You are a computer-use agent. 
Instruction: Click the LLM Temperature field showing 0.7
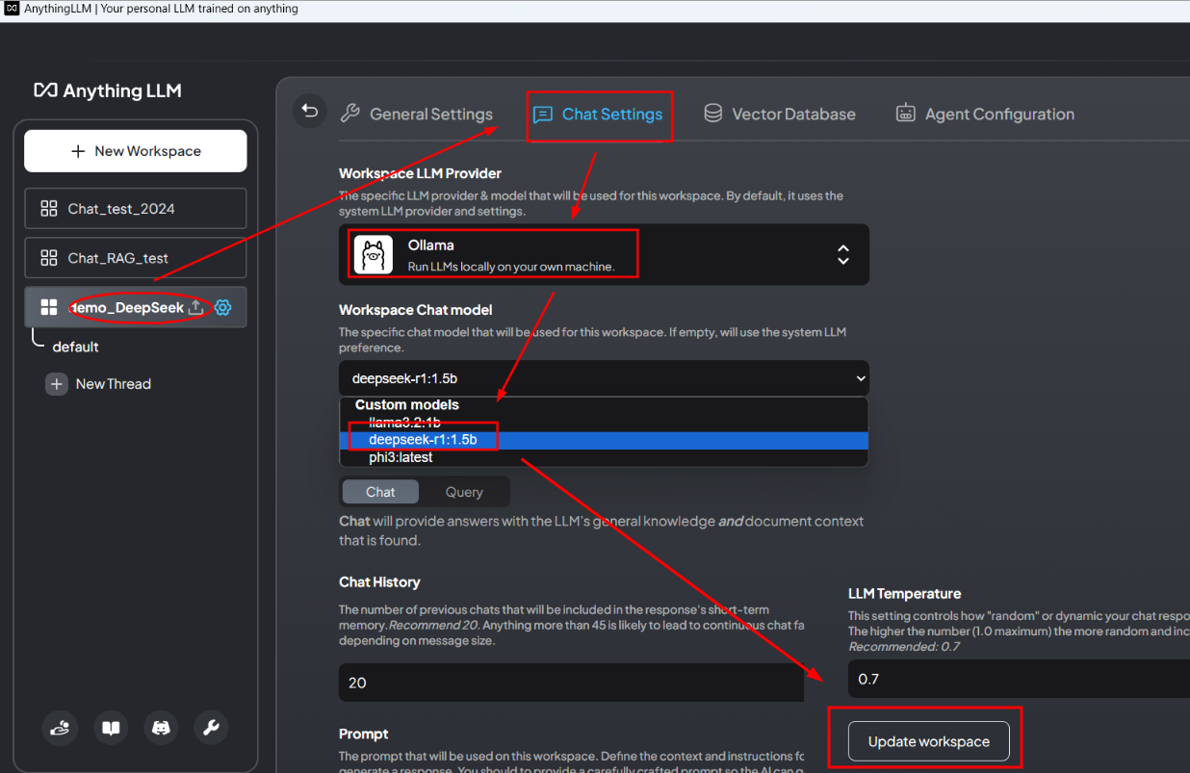(1019, 679)
